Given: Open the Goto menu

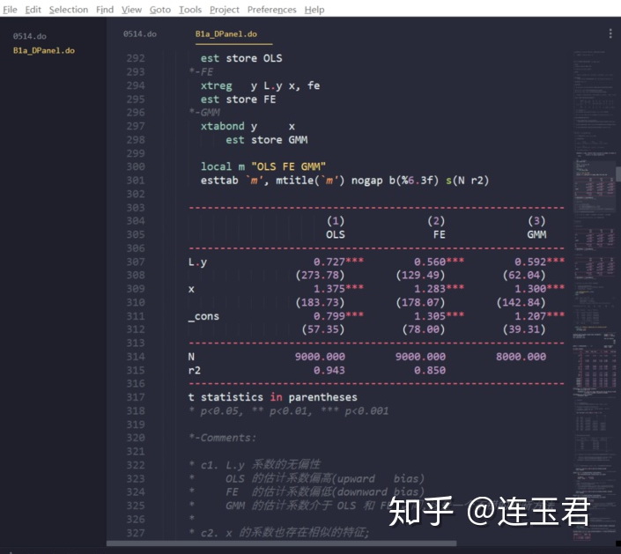Looking at the screenshot, I should pyautogui.click(x=160, y=10).
